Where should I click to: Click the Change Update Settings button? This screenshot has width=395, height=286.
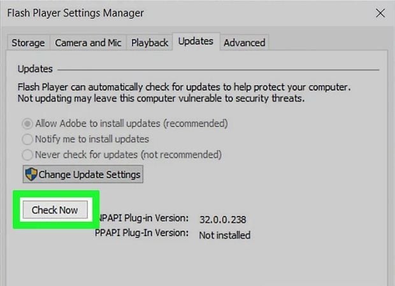(83, 175)
